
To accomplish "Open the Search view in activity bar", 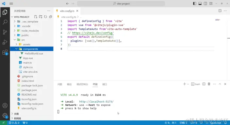I will click(x=5, y=22).
